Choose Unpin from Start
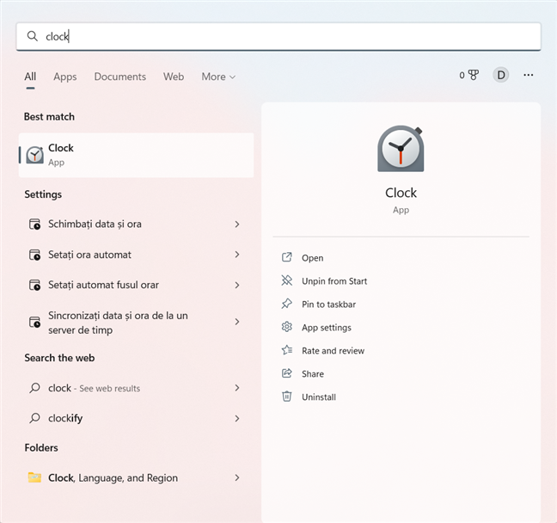The image size is (557, 523). click(x=334, y=281)
